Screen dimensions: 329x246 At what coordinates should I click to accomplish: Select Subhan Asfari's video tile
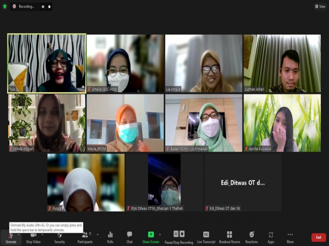click(x=282, y=63)
